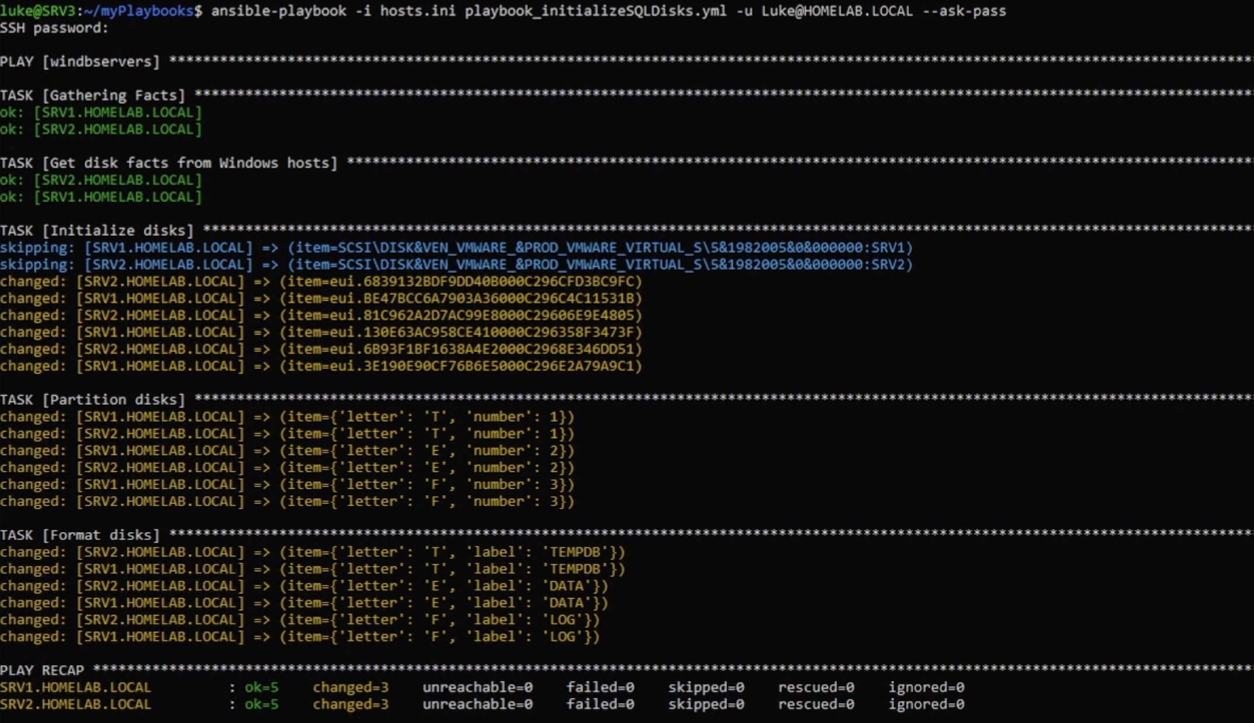The width and height of the screenshot is (1254, 723).
Task: Select SRV1 partition line for letter T
Action: 287,418
